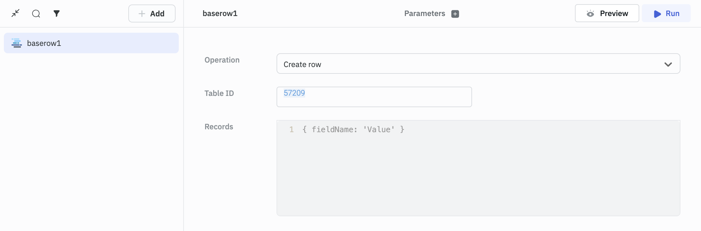
Task: Click the funnel filter icon
Action: coord(57,13)
